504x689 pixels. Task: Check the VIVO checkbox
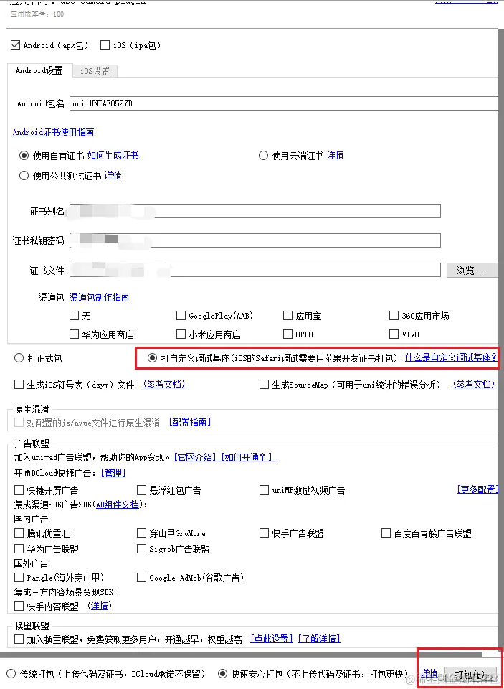point(394,334)
